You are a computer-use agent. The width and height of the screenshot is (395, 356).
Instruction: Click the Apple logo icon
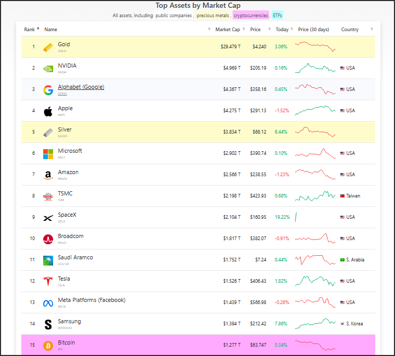click(x=48, y=111)
